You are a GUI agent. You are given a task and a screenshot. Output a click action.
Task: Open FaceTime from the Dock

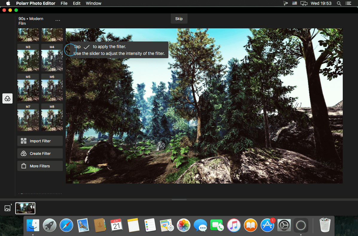point(217,226)
